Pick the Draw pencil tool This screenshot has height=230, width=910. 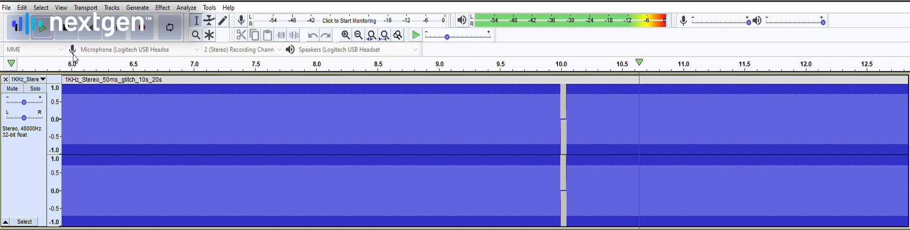223,21
